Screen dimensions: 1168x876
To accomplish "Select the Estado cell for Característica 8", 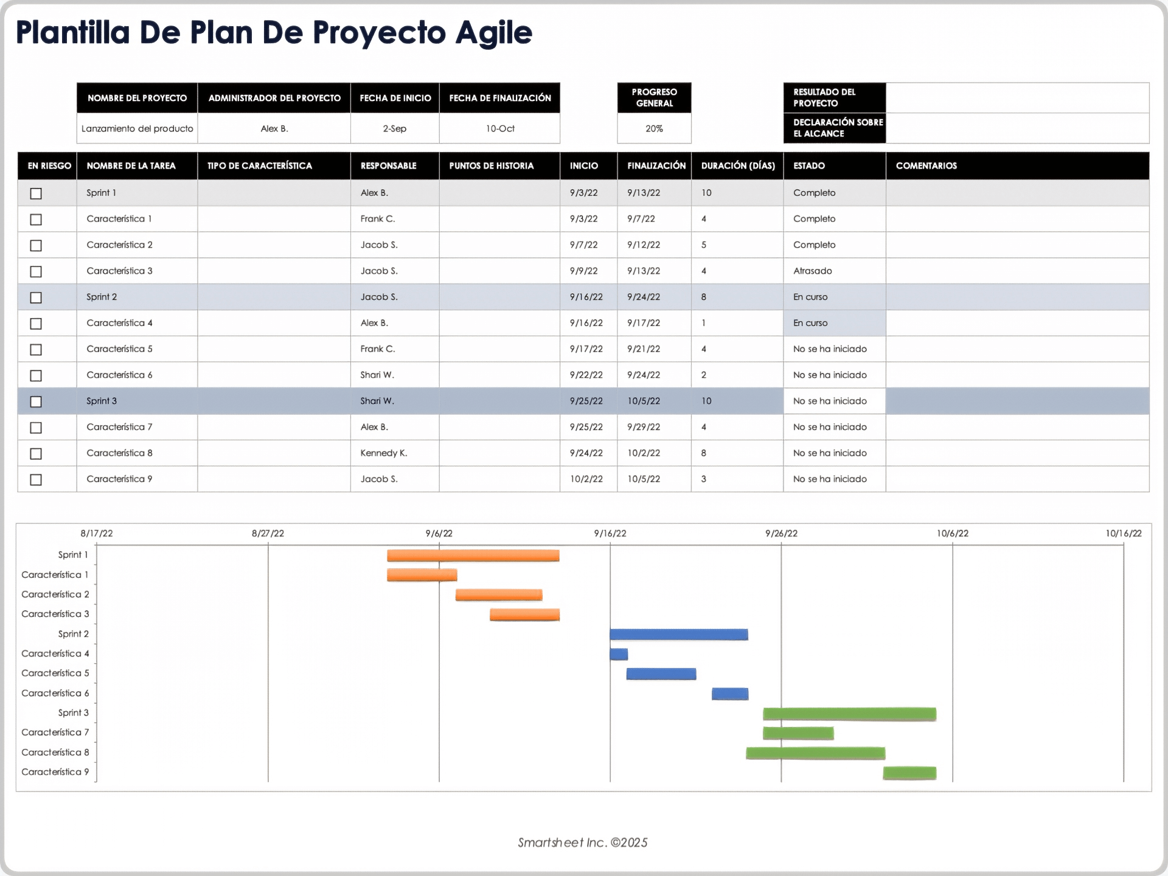I will [833, 453].
